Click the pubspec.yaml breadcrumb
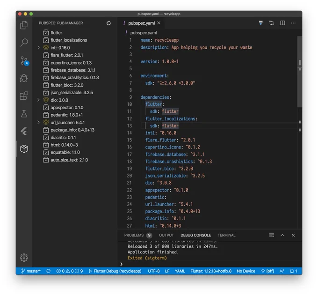 144,33
